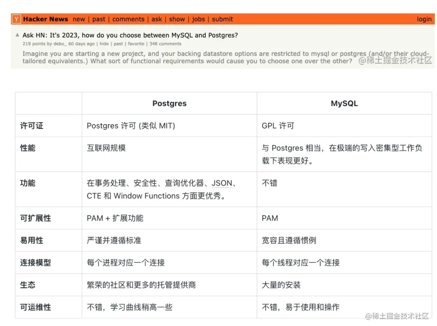Click the 'Postgres' column header
Screen dimensions: 437x326
pos(169,103)
